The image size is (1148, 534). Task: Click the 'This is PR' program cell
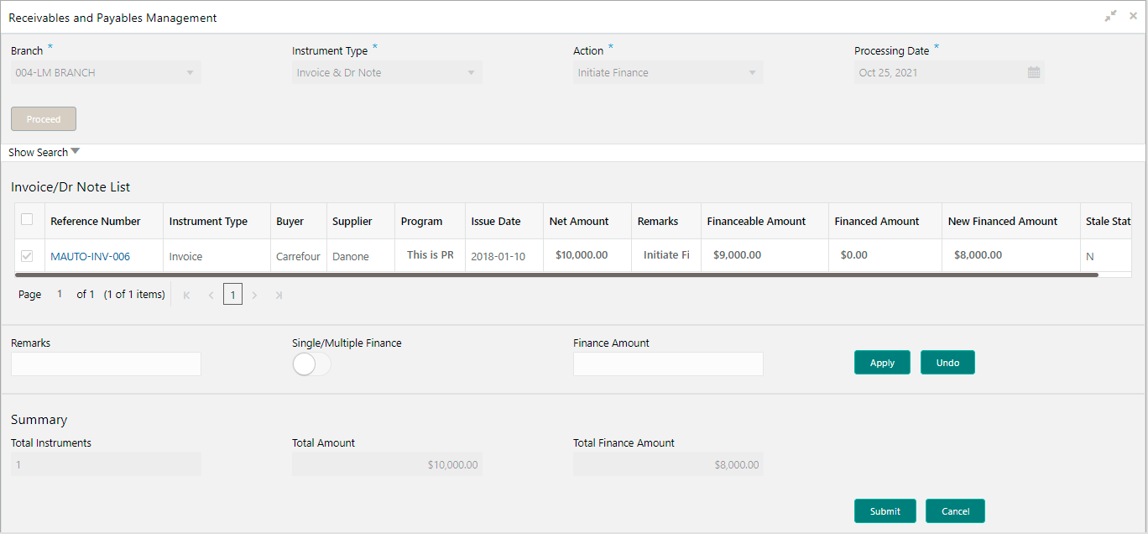click(x=430, y=254)
